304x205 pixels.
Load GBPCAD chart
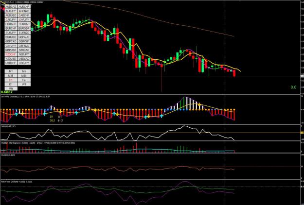[11, 41]
